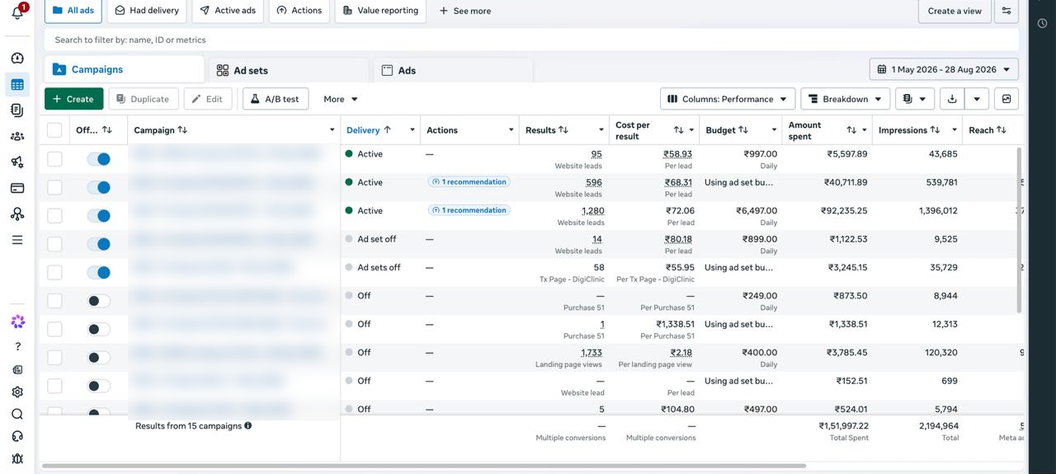Open the Breakdown dropdown
1056x474 pixels.
(846, 99)
